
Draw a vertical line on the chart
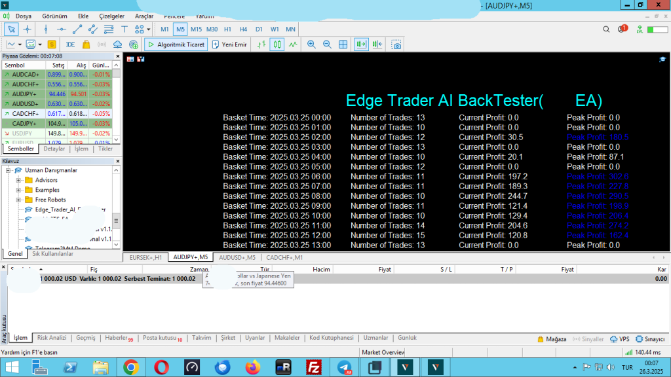pyautogui.click(x=46, y=29)
